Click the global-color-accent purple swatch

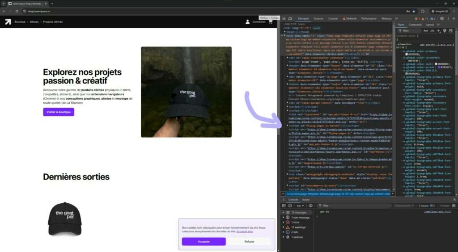(439, 67)
